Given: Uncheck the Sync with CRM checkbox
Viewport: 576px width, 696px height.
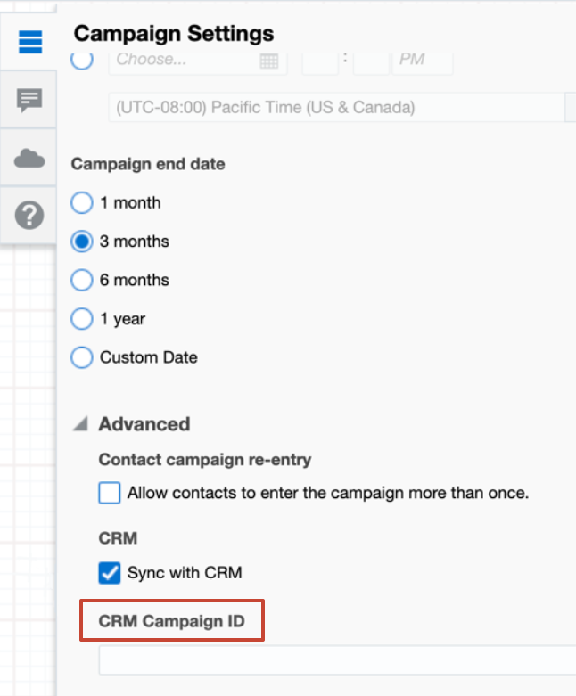Looking at the screenshot, I should [x=110, y=572].
